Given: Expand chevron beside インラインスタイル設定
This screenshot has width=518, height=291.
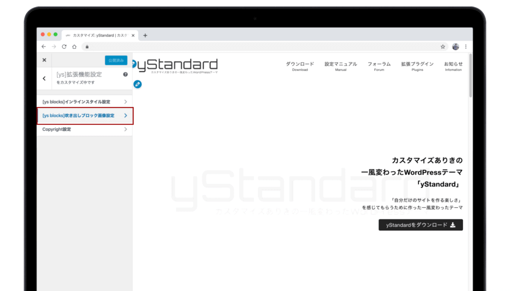Looking at the screenshot, I should coord(125,102).
